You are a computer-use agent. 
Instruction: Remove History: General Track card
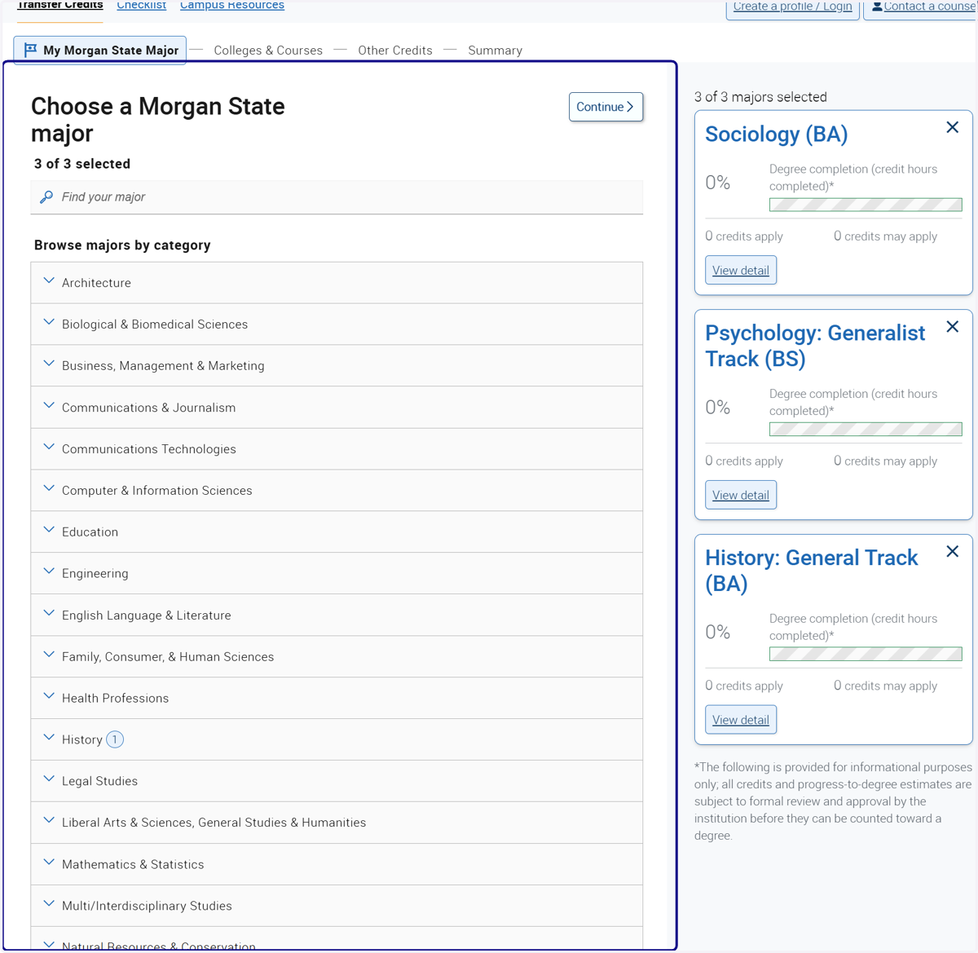(x=952, y=552)
